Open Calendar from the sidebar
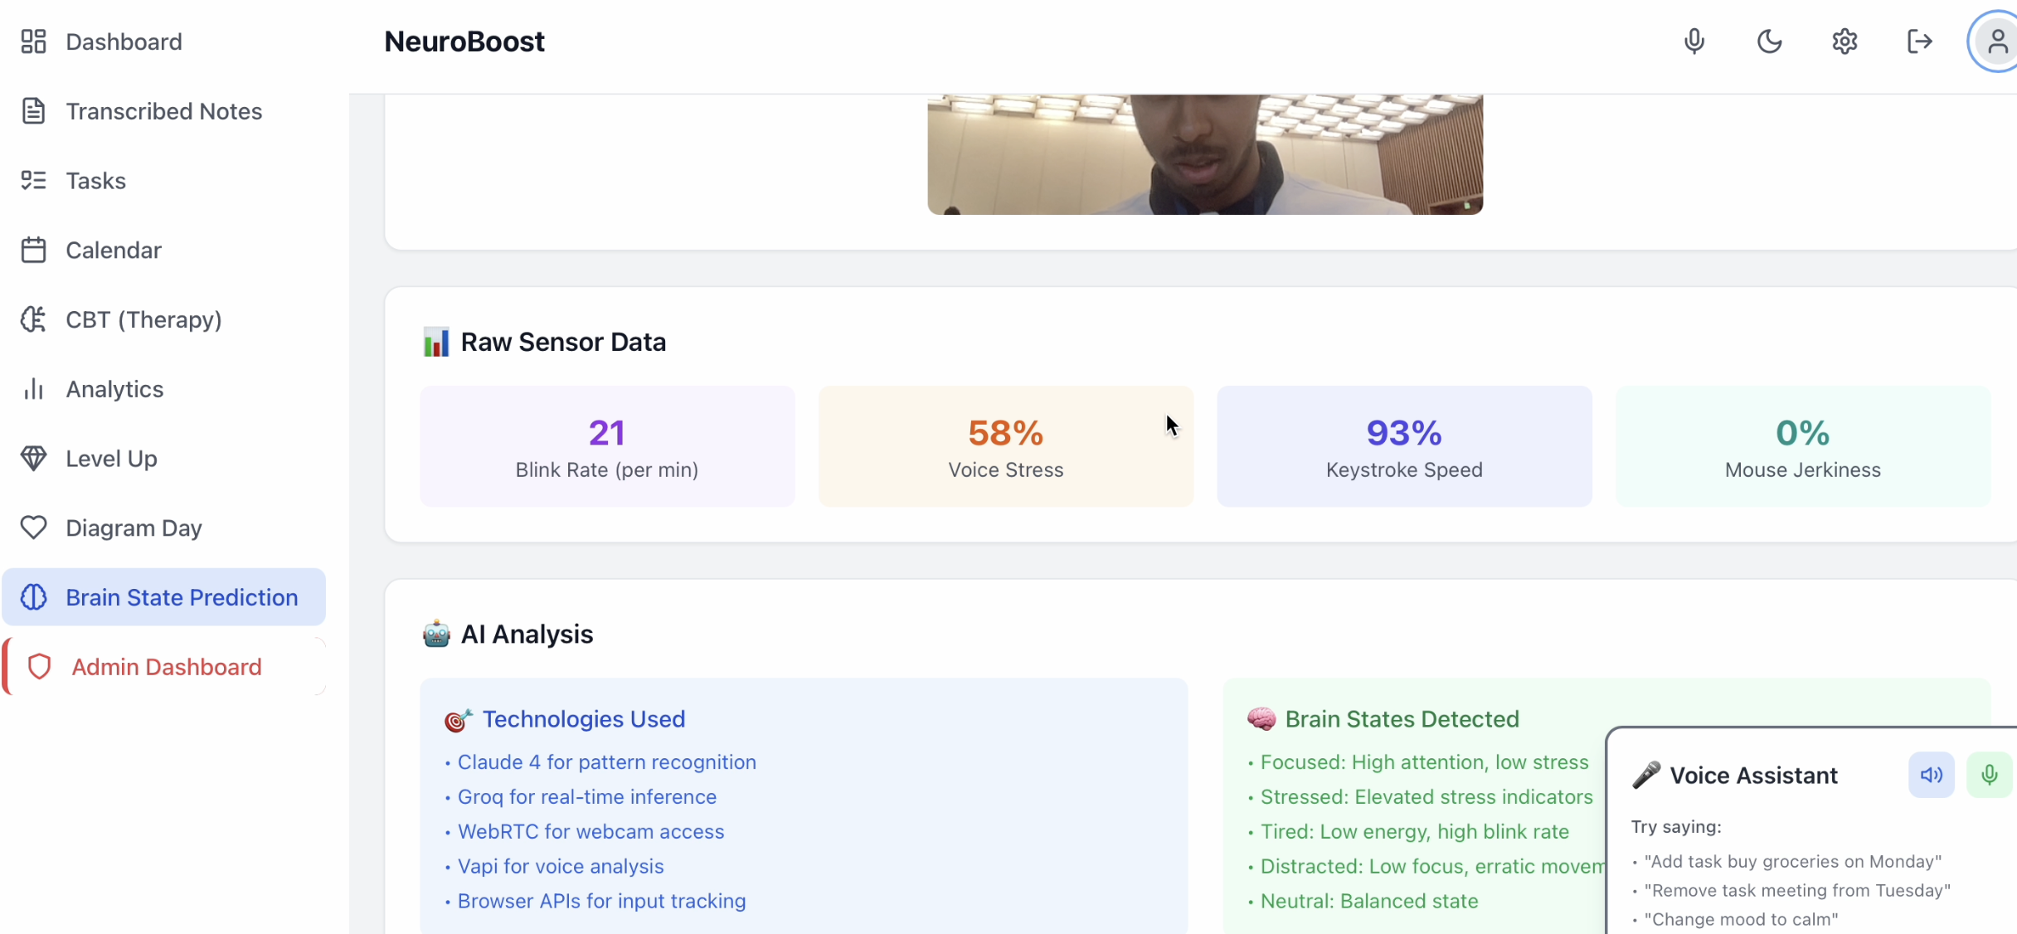This screenshot has width=2017, height=934. coord(113,251)
